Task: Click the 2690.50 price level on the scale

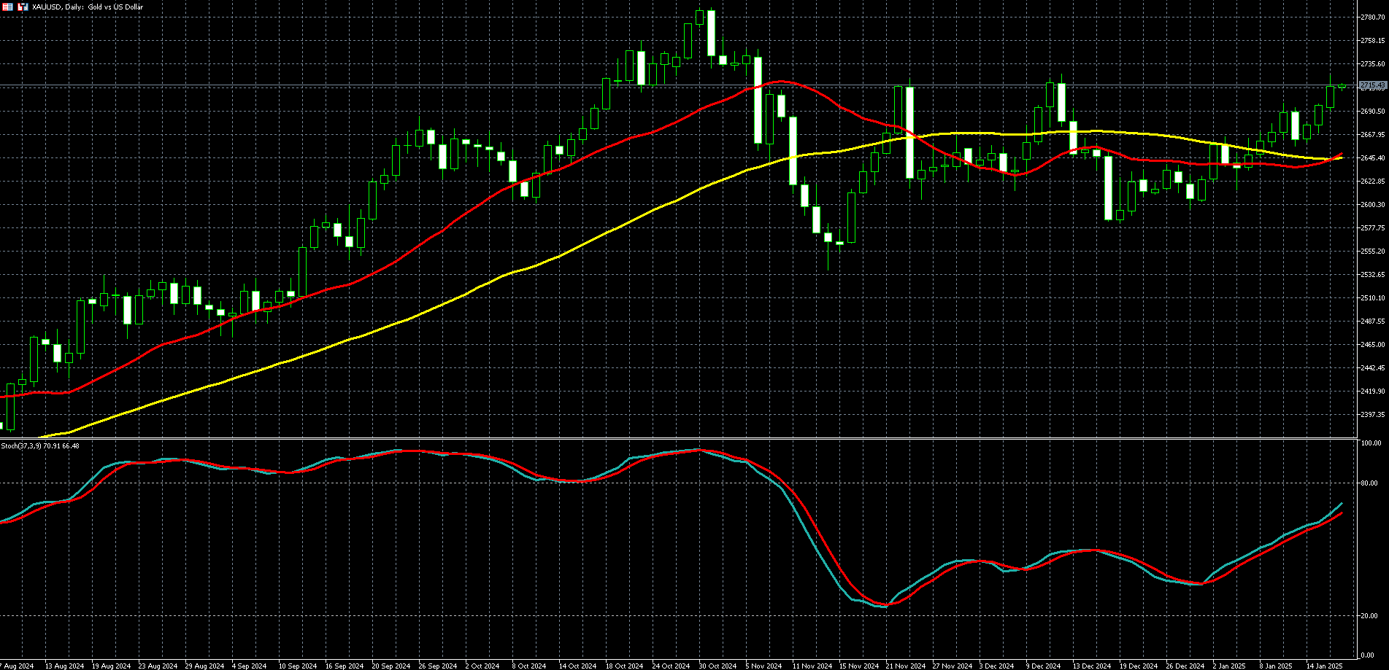Action: pyautogui.click(x=1373, y=111)
